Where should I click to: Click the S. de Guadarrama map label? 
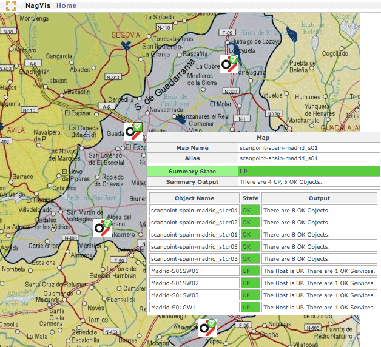click(165, 84)
